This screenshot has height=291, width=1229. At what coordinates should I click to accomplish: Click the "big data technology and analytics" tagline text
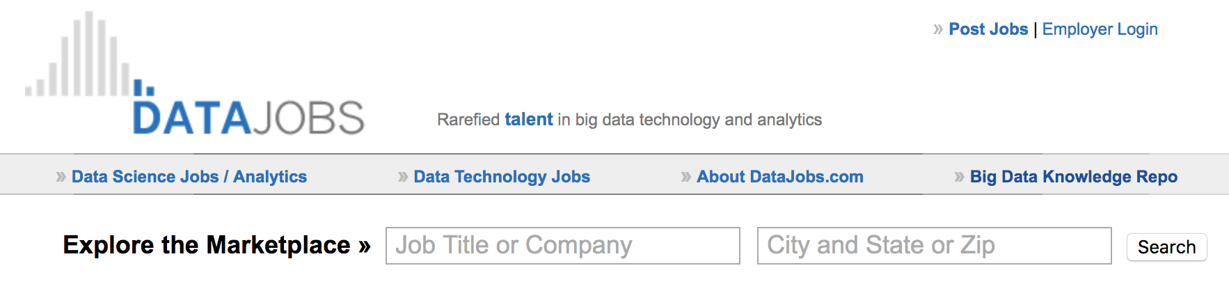tap(699, 120)
